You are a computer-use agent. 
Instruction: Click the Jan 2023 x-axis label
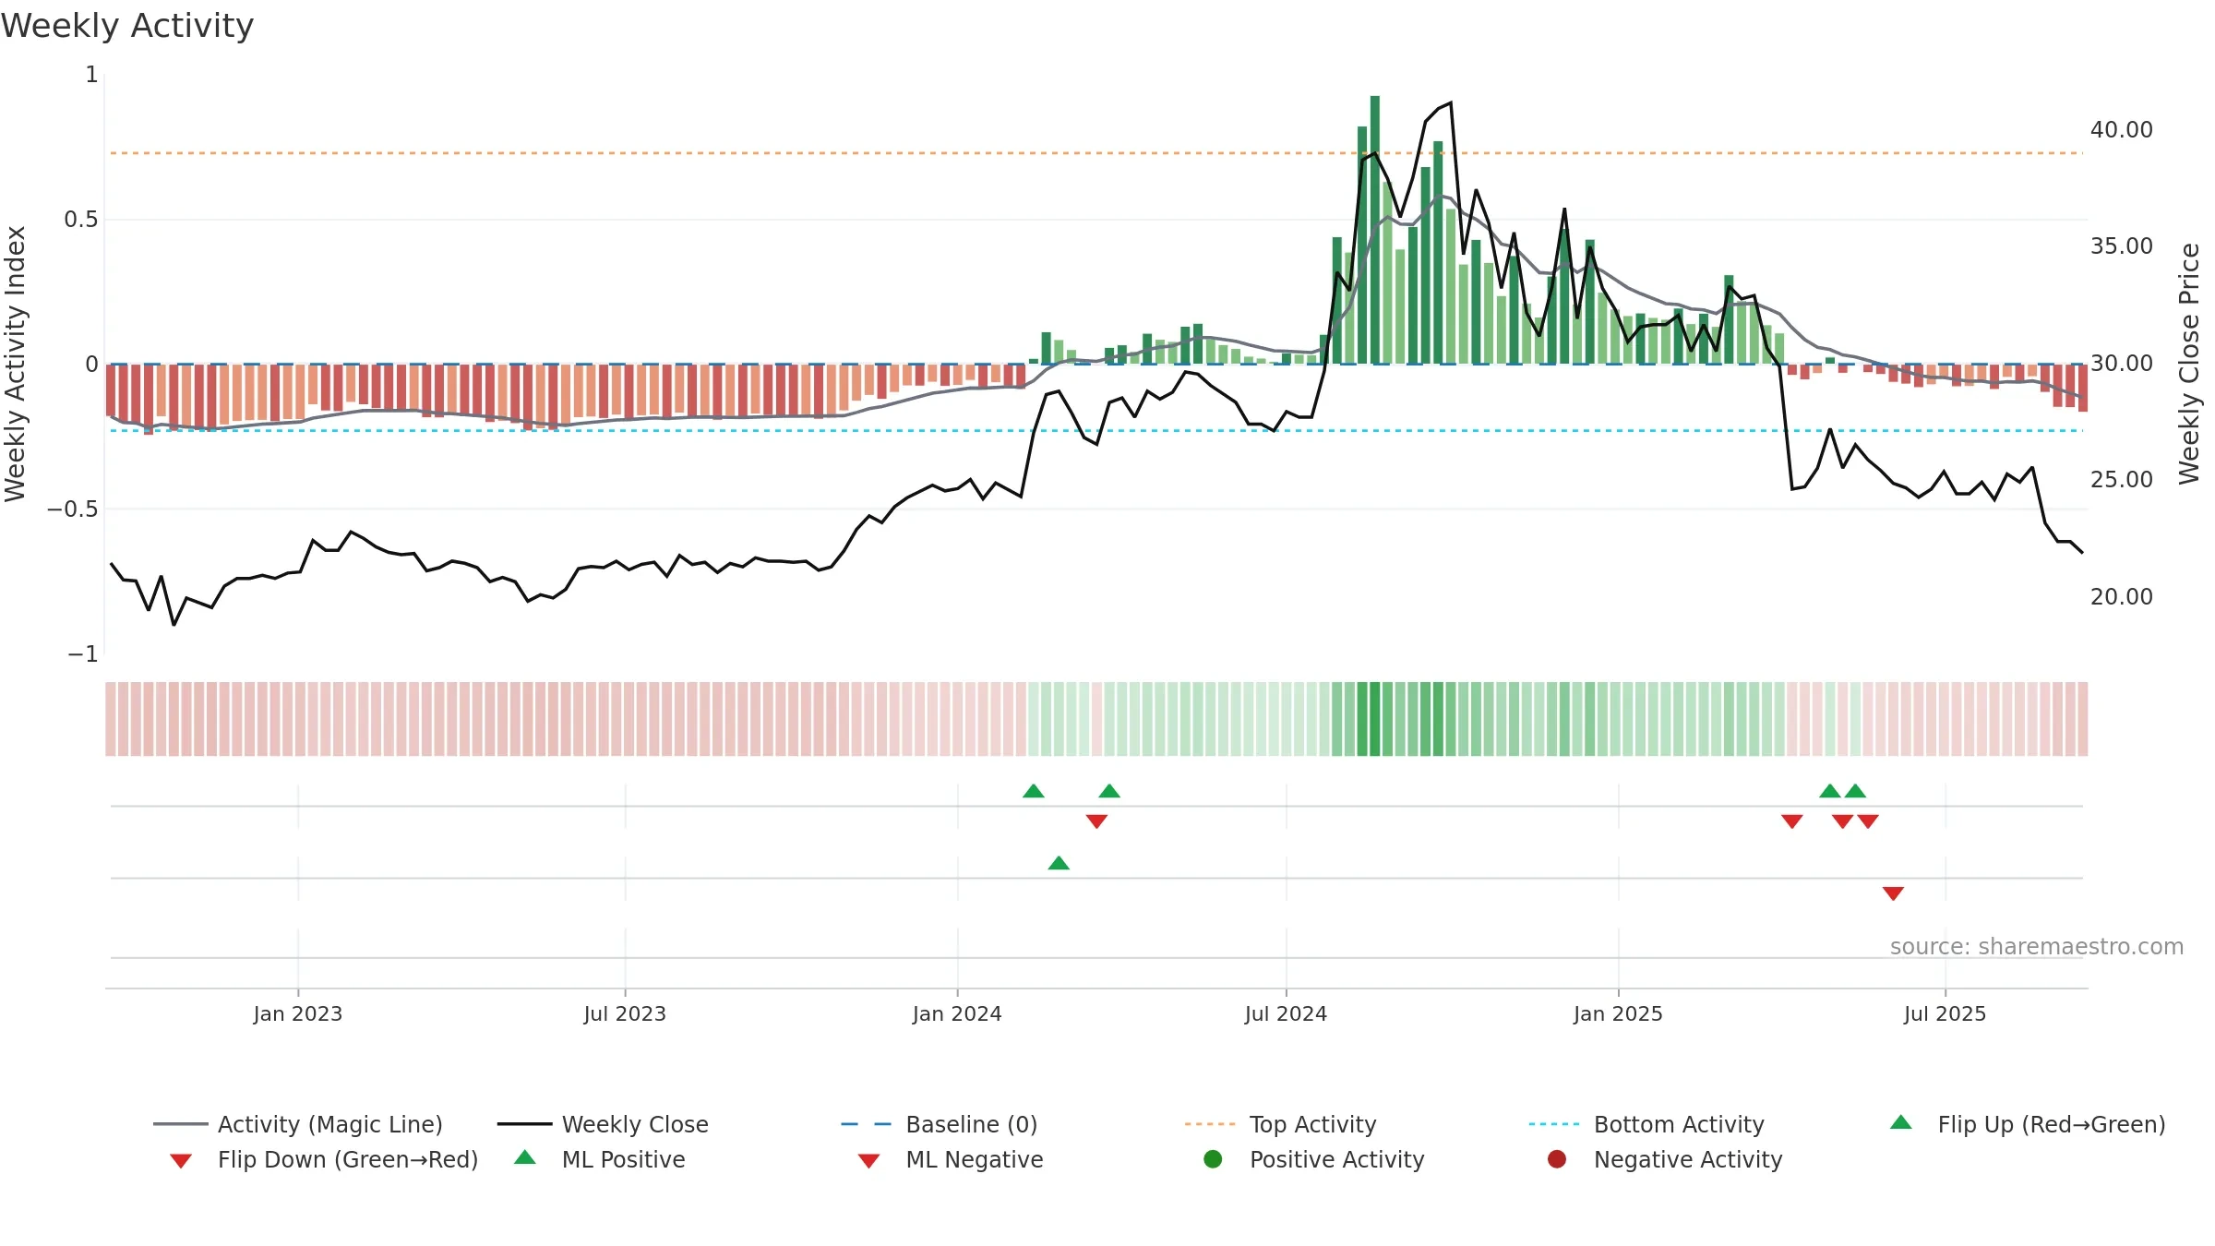tap(298, 1013)
